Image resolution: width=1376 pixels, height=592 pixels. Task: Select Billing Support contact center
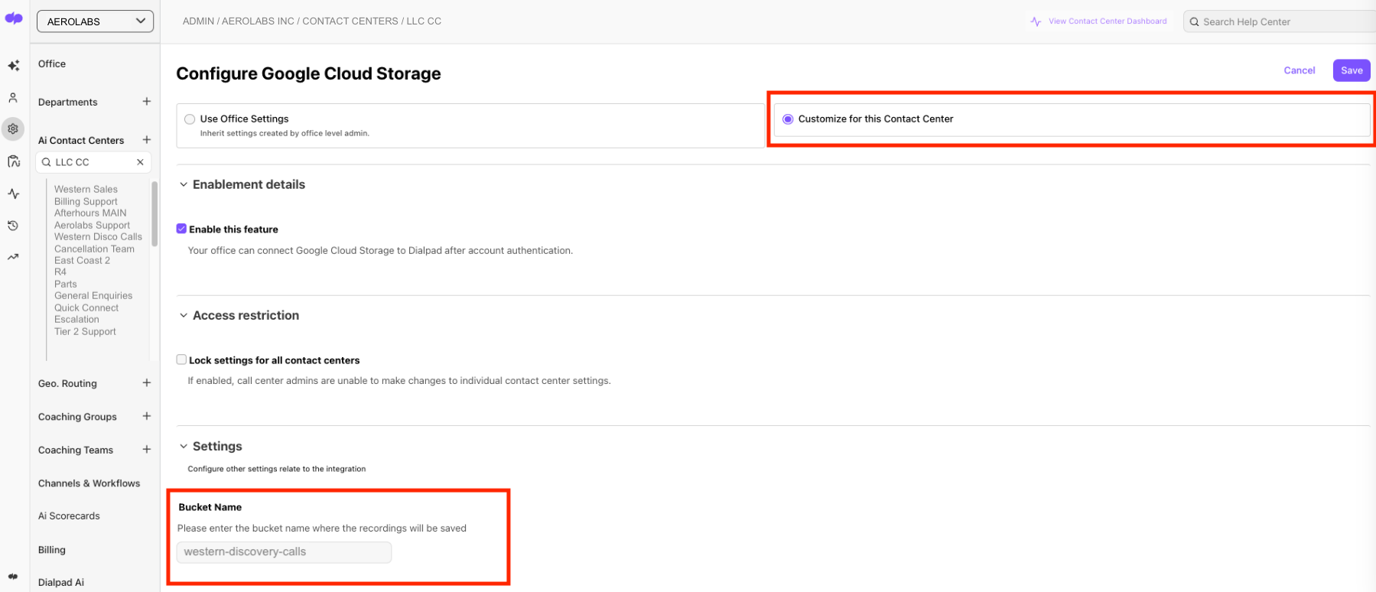pyautogui.click(x=86, y=201)
